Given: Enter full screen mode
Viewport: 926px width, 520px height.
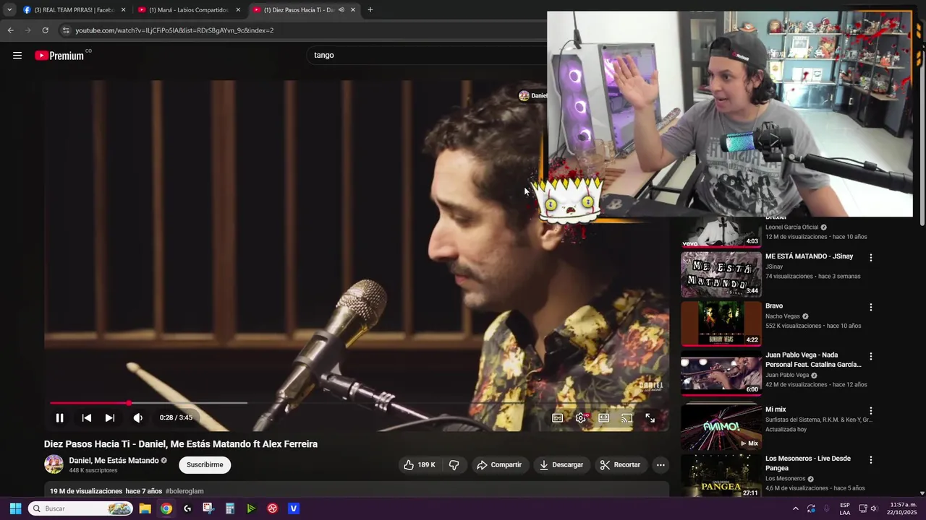Looking at the screenshot, I should click(x=650, y=417).
